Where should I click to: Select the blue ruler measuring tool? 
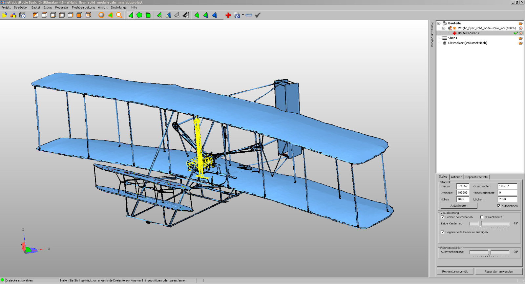[x=249, y=15]
